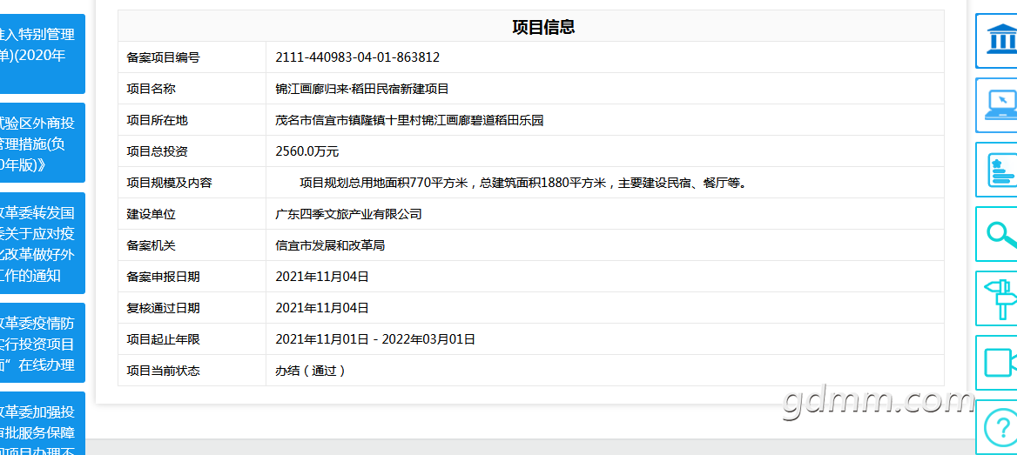Open the 试验区外商投 management measures link

click(x=42, y=143)
